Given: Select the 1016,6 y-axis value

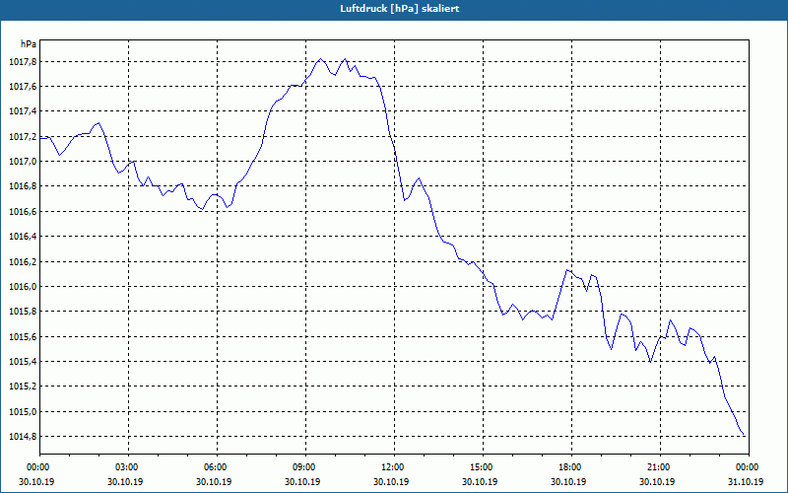Looking at the screenshot, I should click(23, 211).
